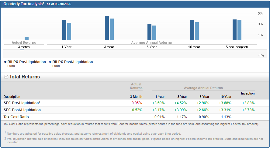Click the Since Inception chart axis label
Viewport: 270px width, 148px height.
click(237, 47)
